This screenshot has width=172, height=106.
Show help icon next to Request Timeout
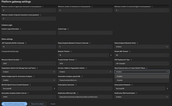point(71,51)
